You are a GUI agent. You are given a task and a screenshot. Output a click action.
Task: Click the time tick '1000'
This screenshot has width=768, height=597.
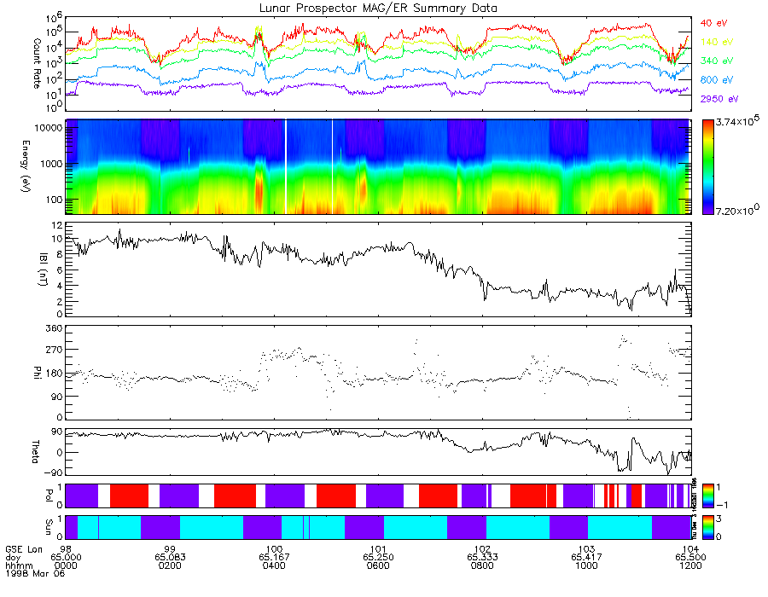coord(586,565)
